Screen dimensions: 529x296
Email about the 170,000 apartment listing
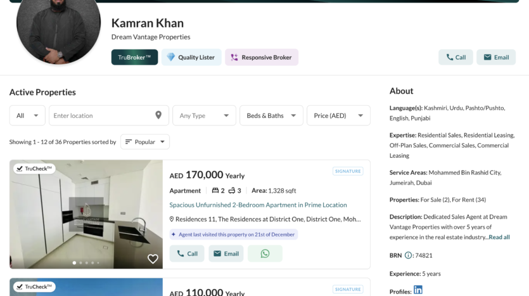point(226,254)
